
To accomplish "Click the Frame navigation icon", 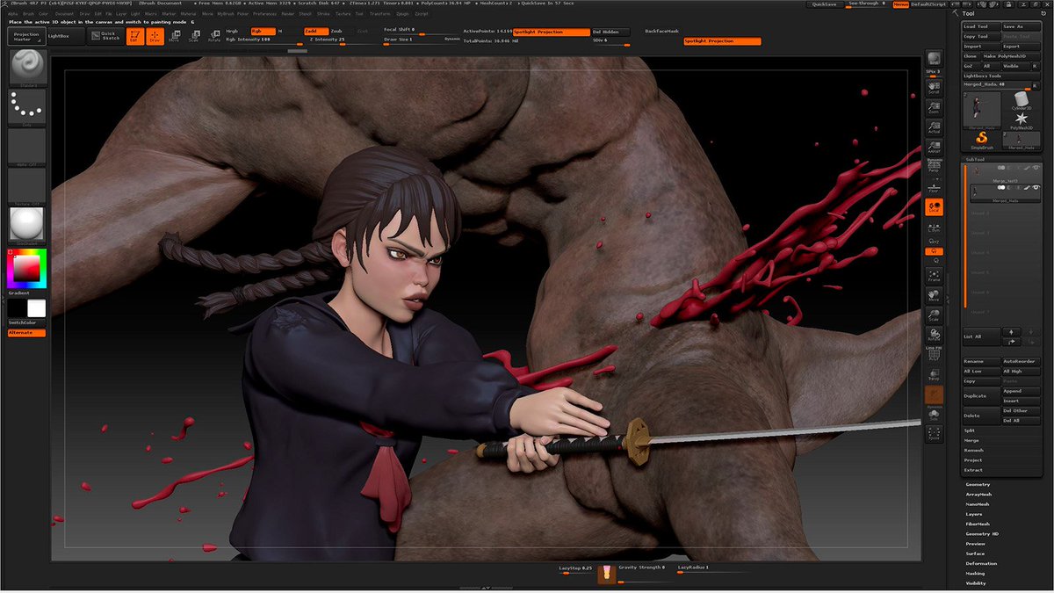I will coord(935,278).
